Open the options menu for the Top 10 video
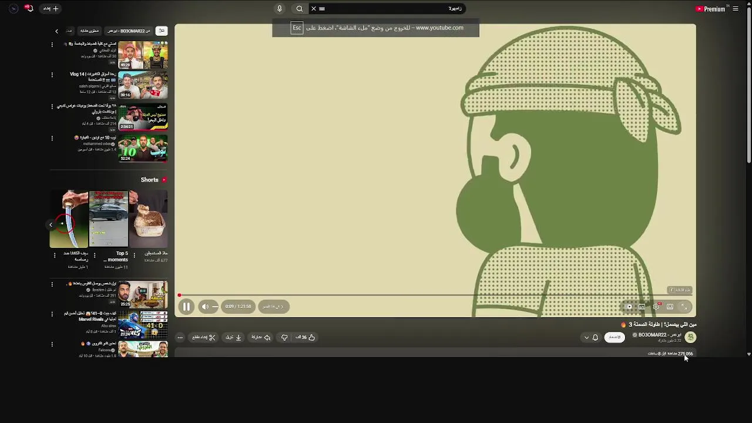 coord(52,139)
